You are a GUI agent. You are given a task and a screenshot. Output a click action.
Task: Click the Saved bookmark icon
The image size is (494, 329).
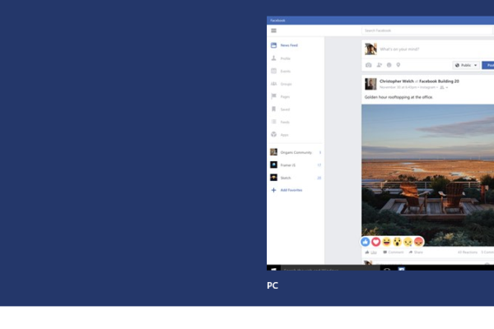point(273,109)
